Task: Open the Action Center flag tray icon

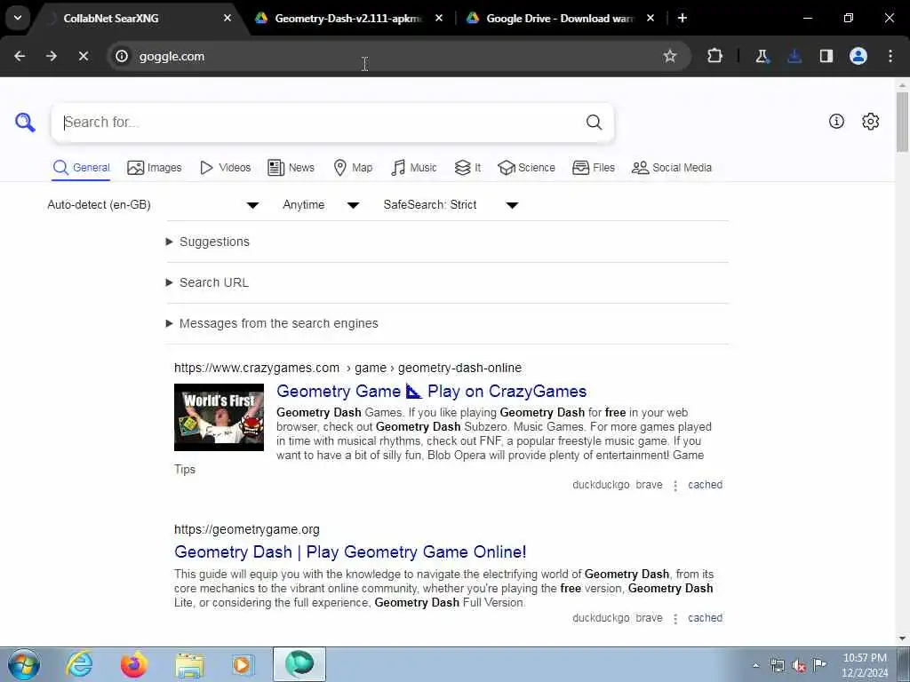Action: click(x=819, y=664)
